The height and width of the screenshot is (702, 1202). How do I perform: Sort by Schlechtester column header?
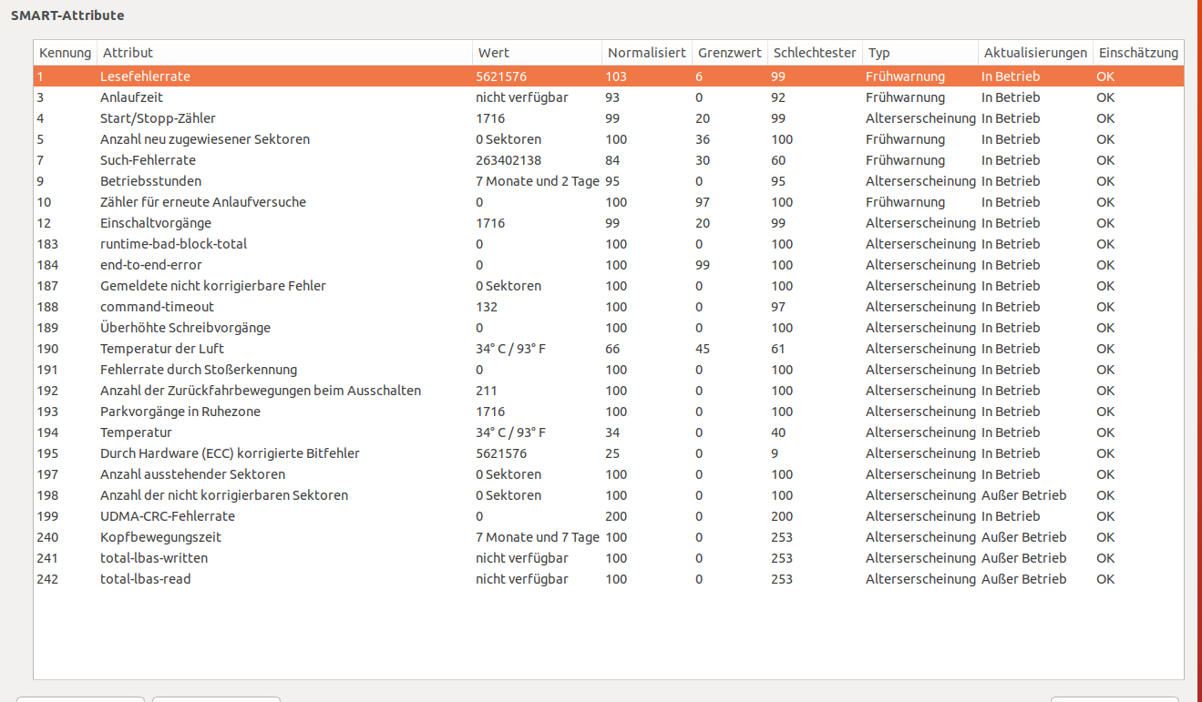pyautogui.click(x=815, y=53)
